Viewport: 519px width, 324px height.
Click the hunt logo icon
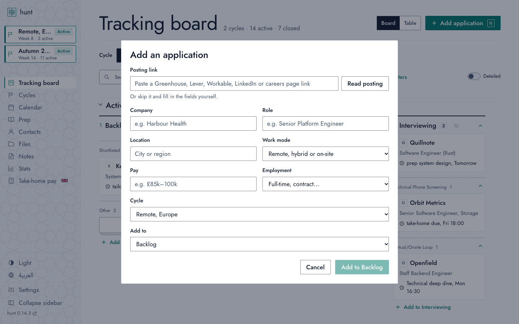coord(12,12)
